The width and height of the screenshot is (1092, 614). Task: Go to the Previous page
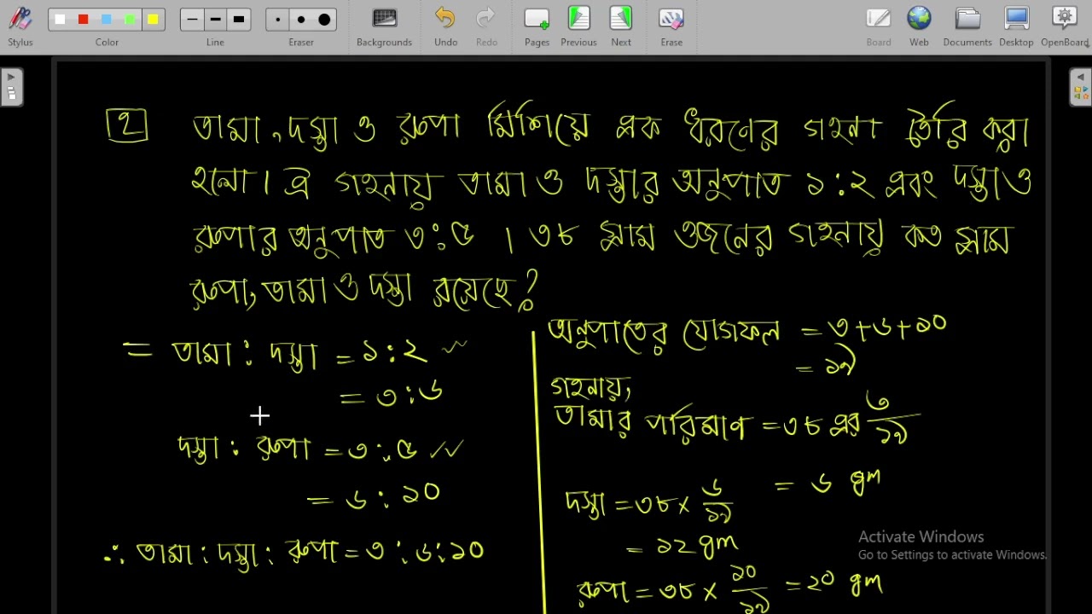(578, 27)
